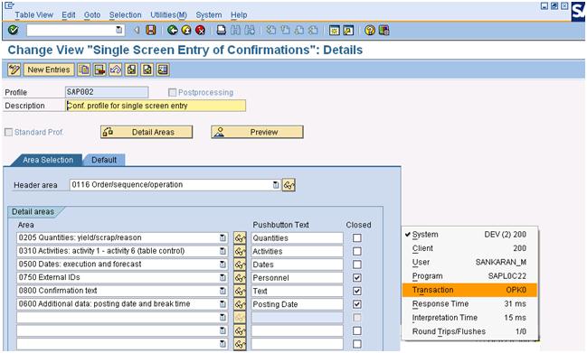Viewport: 587px width, 353px height.
Task: Click the last application toolbar icon
Action: coord(163,70)
